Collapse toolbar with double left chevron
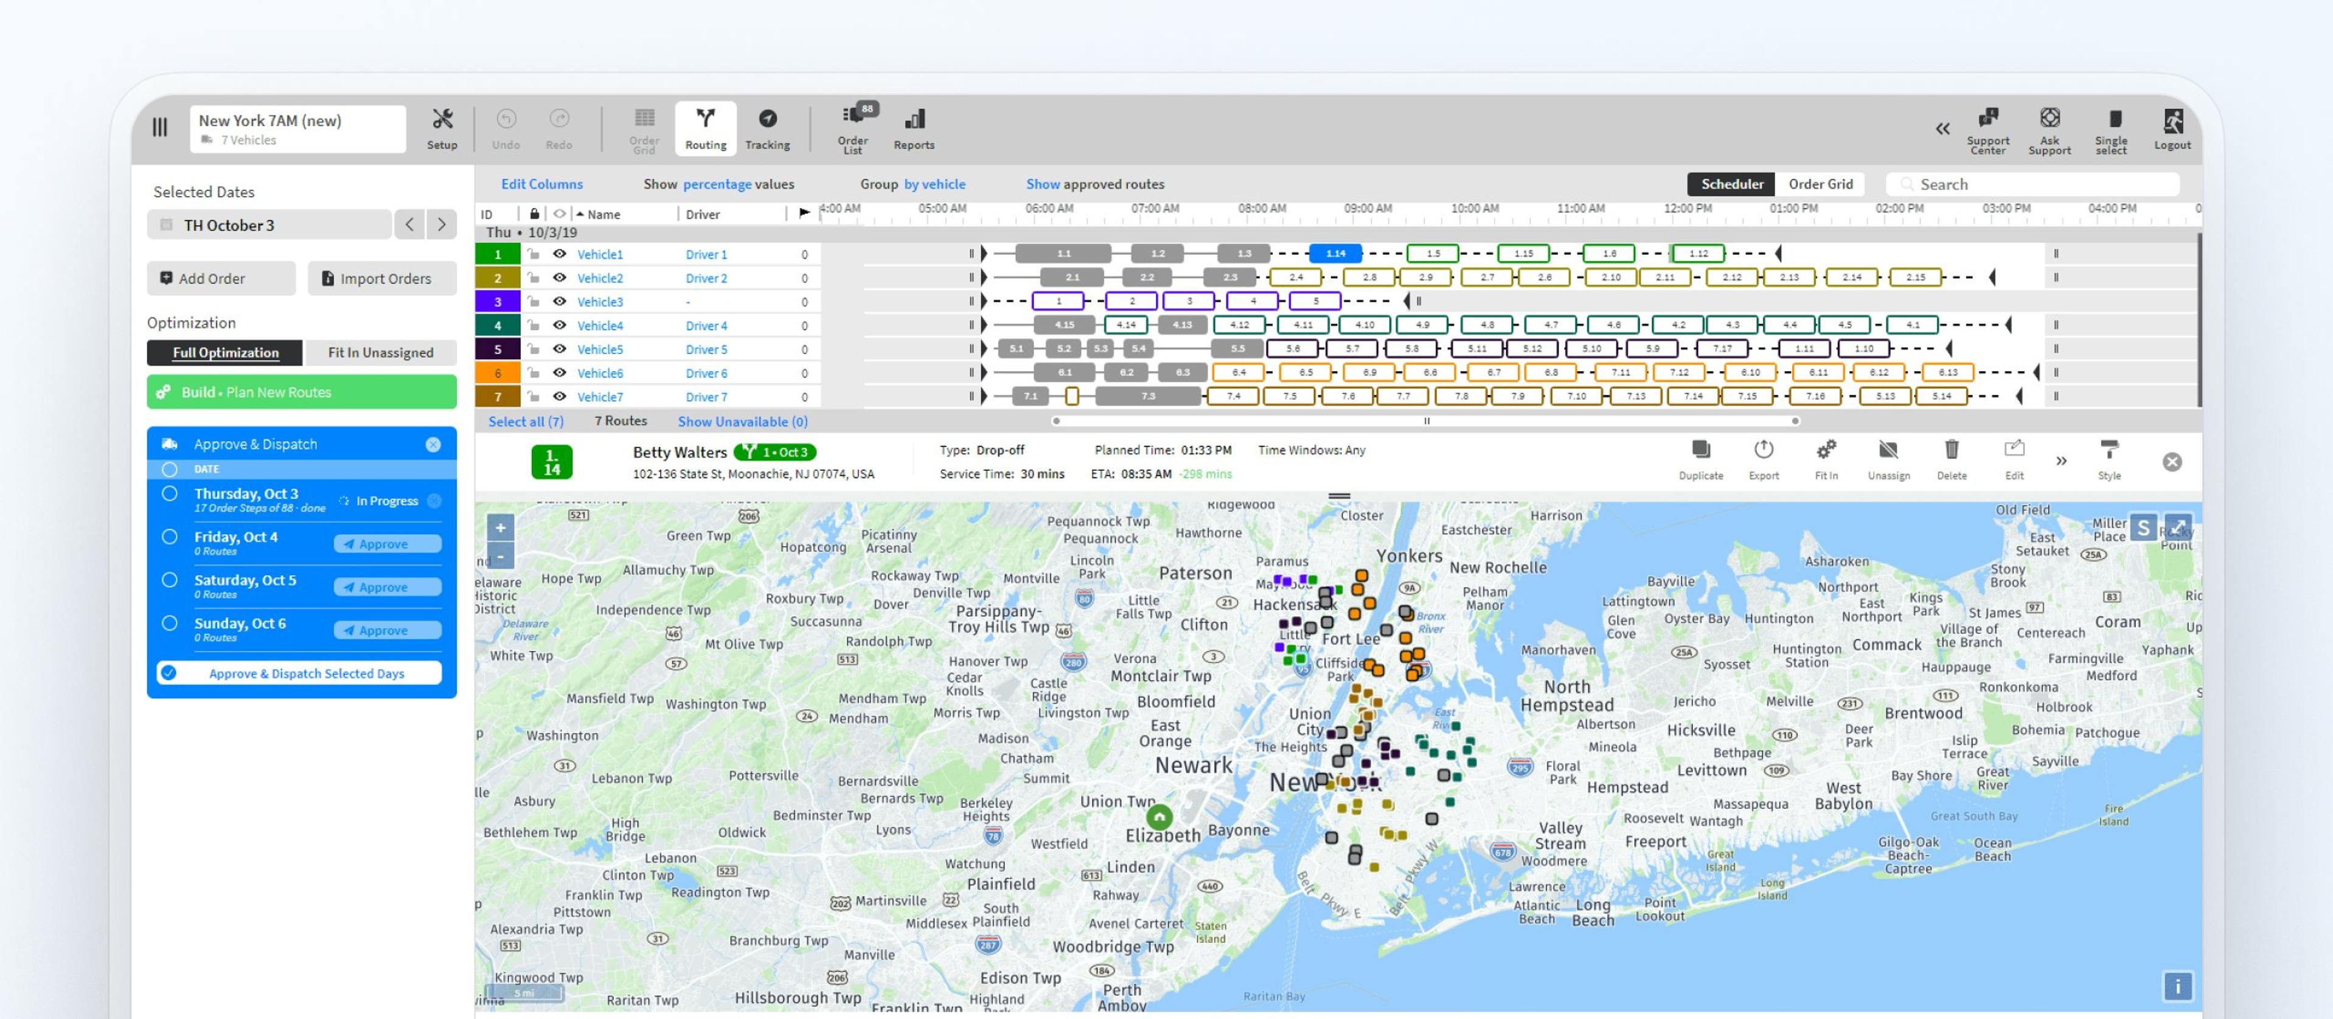This screenshot has height=1019, width=2333. [1942, 128]
